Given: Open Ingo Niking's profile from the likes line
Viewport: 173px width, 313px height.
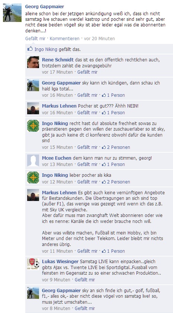Looking at the screenshot, I should tap(46, 49).
